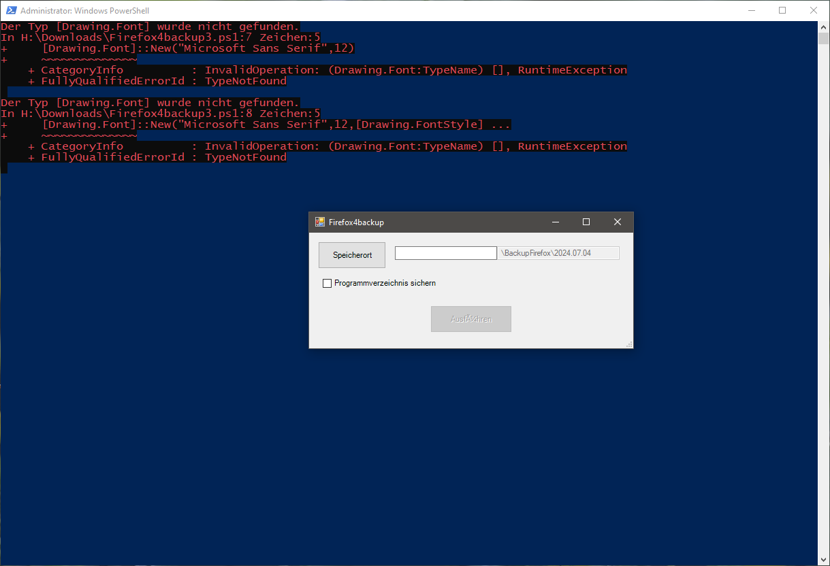Click the Ausführen button
Viewport: 830px width, 566px height.
[x=471, y=319]
